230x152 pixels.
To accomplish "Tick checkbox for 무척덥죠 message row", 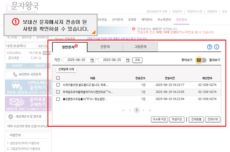I will pyautogui.click(x=58, y=92).
